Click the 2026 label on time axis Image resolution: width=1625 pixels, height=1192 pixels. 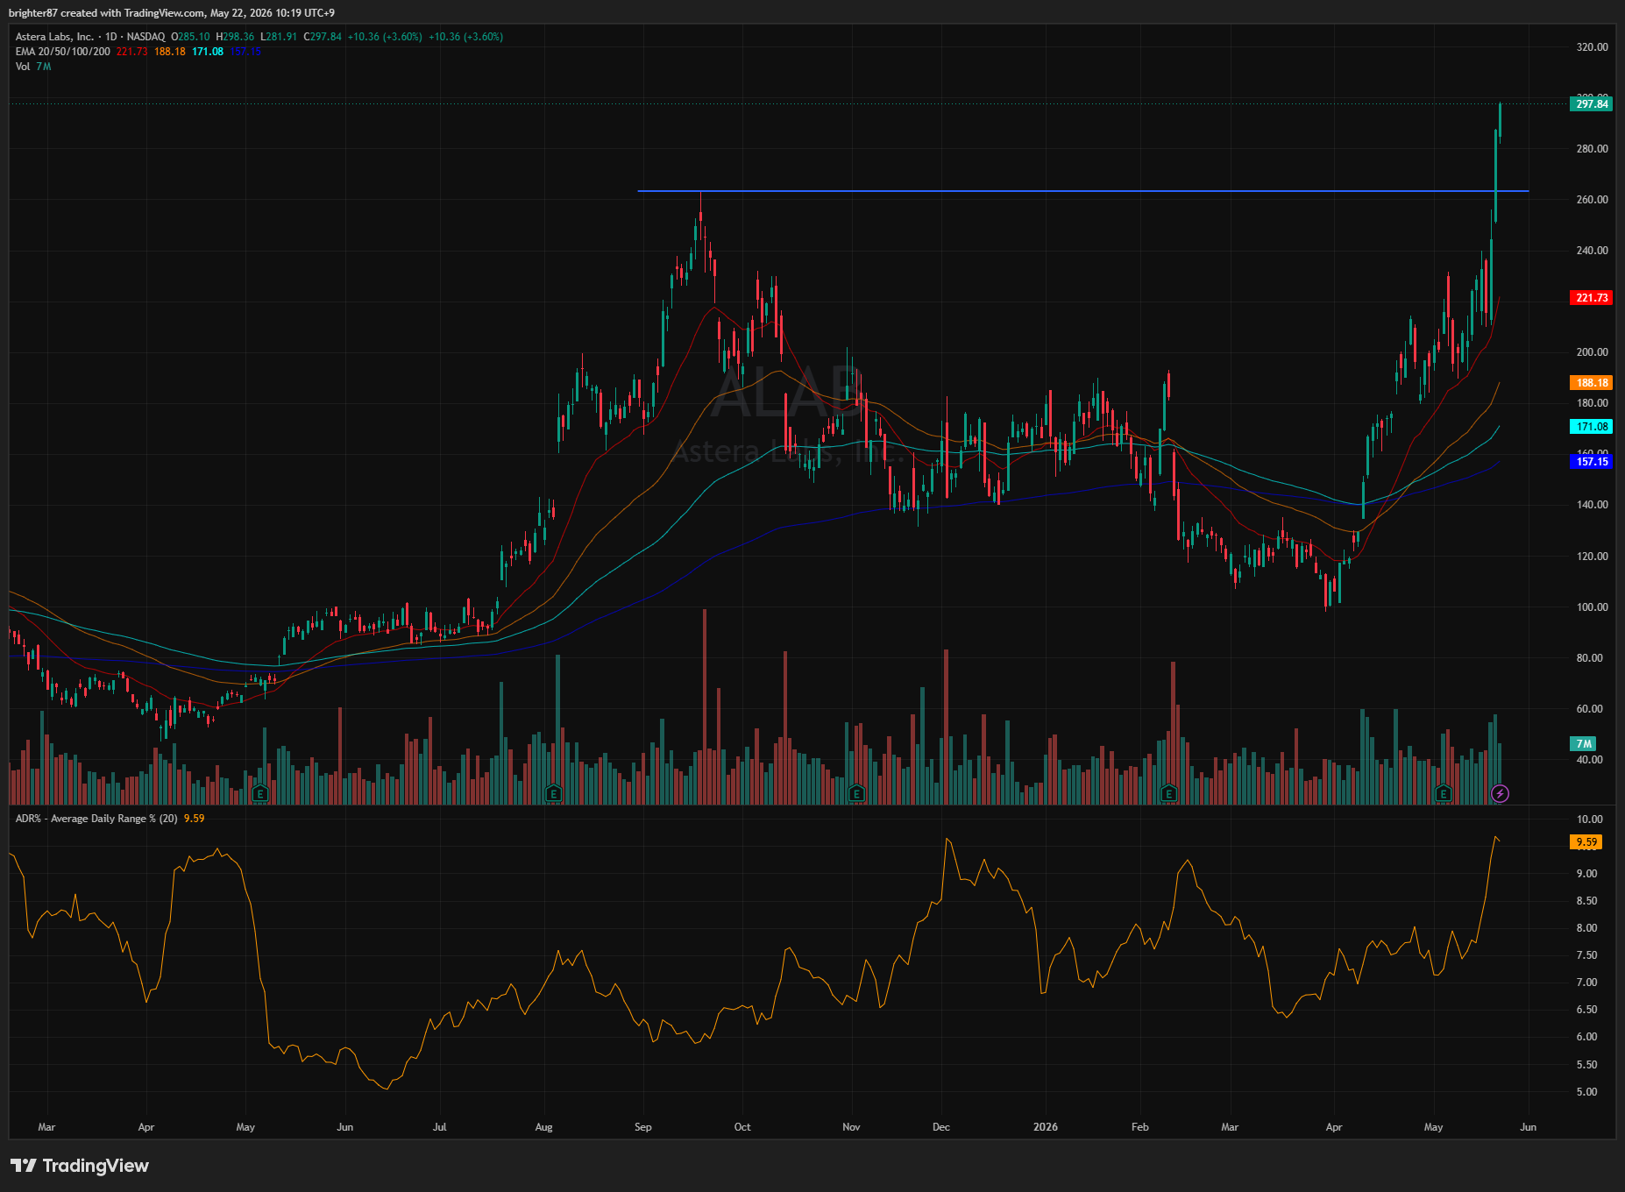(1046, 1127)
